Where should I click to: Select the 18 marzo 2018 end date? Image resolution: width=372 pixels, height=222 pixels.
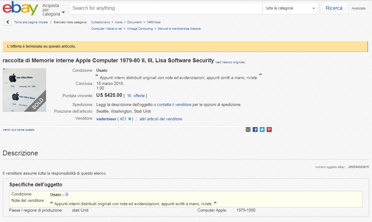[110, 83]
